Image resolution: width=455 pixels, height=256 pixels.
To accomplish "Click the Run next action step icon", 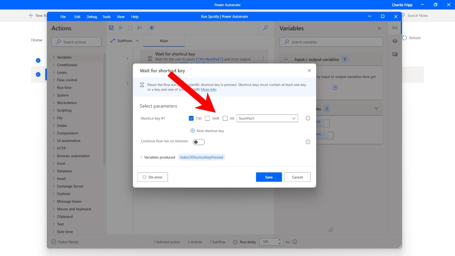I will click(139, 27).
